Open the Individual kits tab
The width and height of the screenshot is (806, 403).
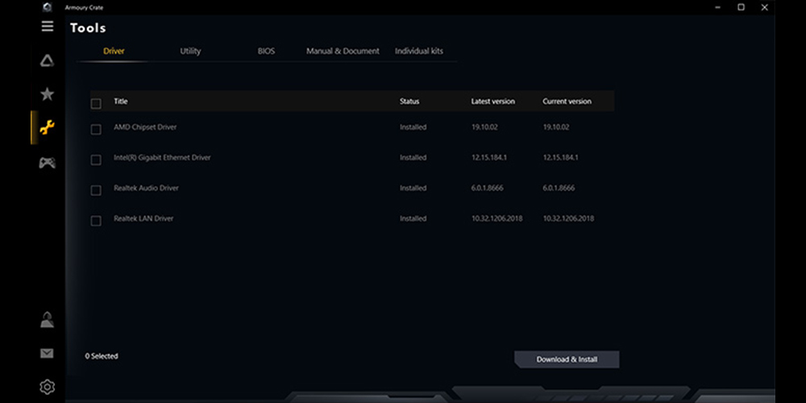(x=419, y=51)
